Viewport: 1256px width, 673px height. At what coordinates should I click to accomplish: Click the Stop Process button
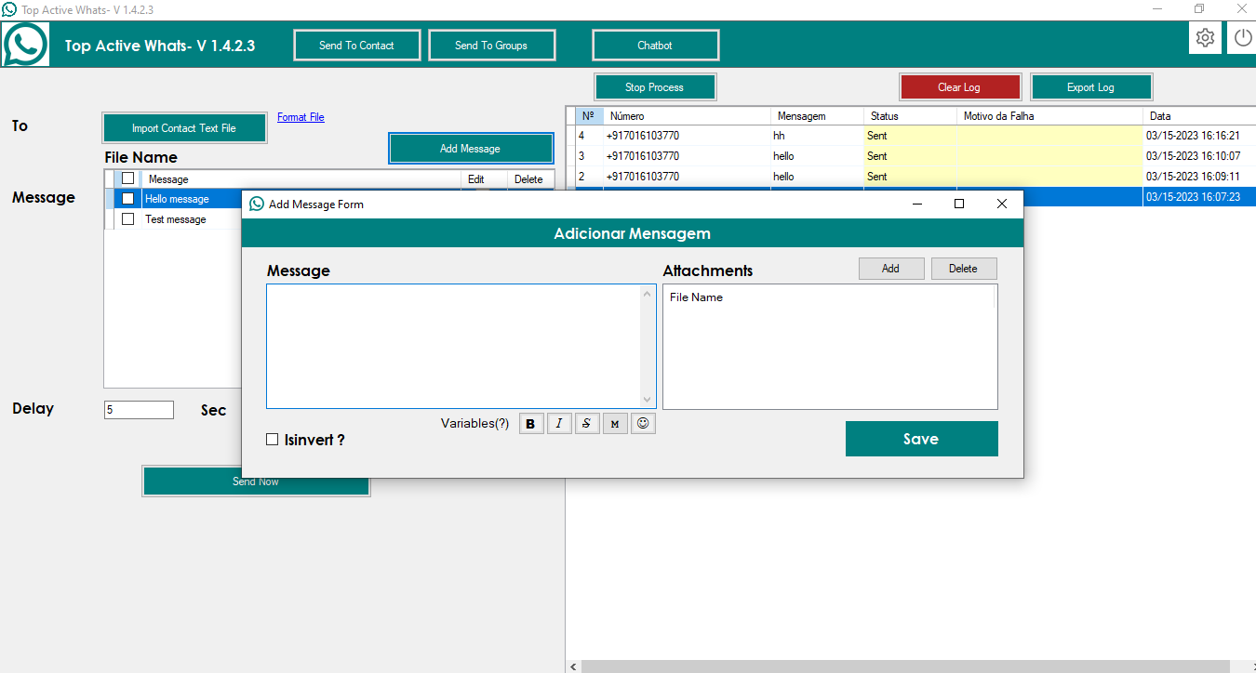655,87
